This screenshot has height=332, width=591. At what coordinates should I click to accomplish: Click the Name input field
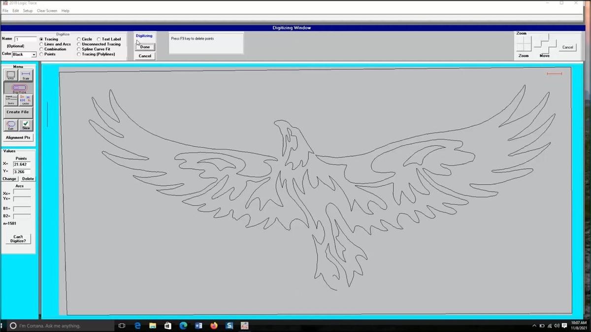pyautogui.click(x=26, y=39)
